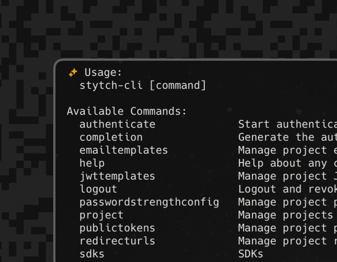The image size is (337, 262).
Task: Click the description beside redirecturls
Action: [x=288, y=241]
